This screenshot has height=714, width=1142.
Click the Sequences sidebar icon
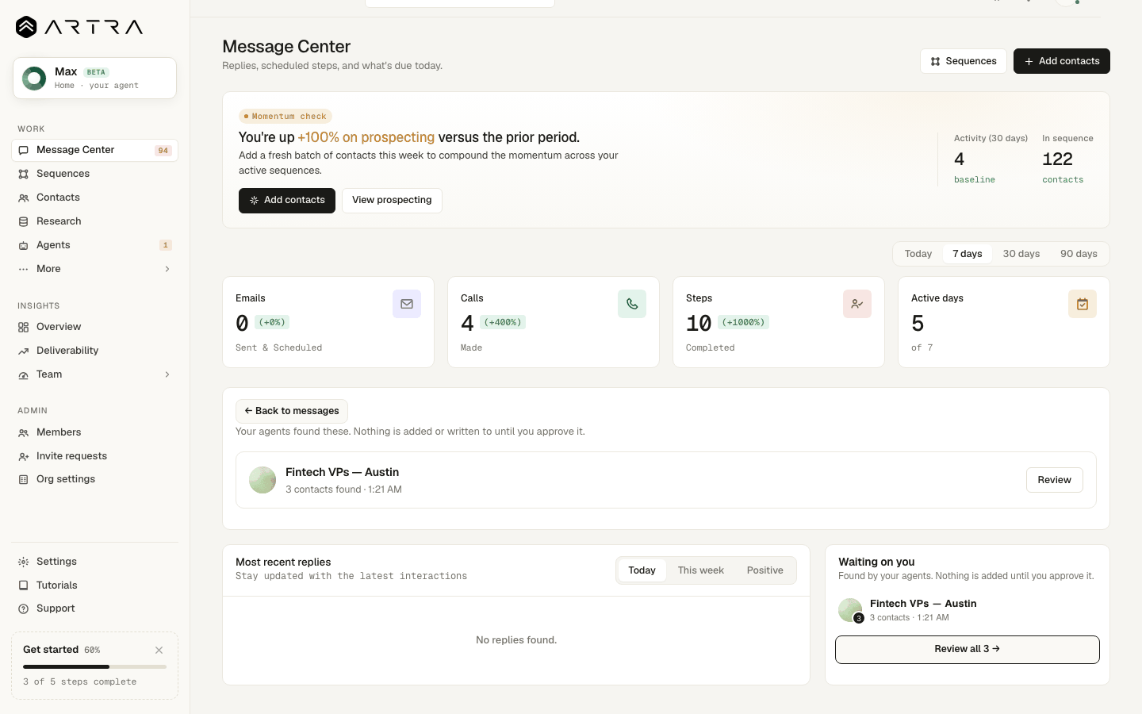click(x=24, y=174)
